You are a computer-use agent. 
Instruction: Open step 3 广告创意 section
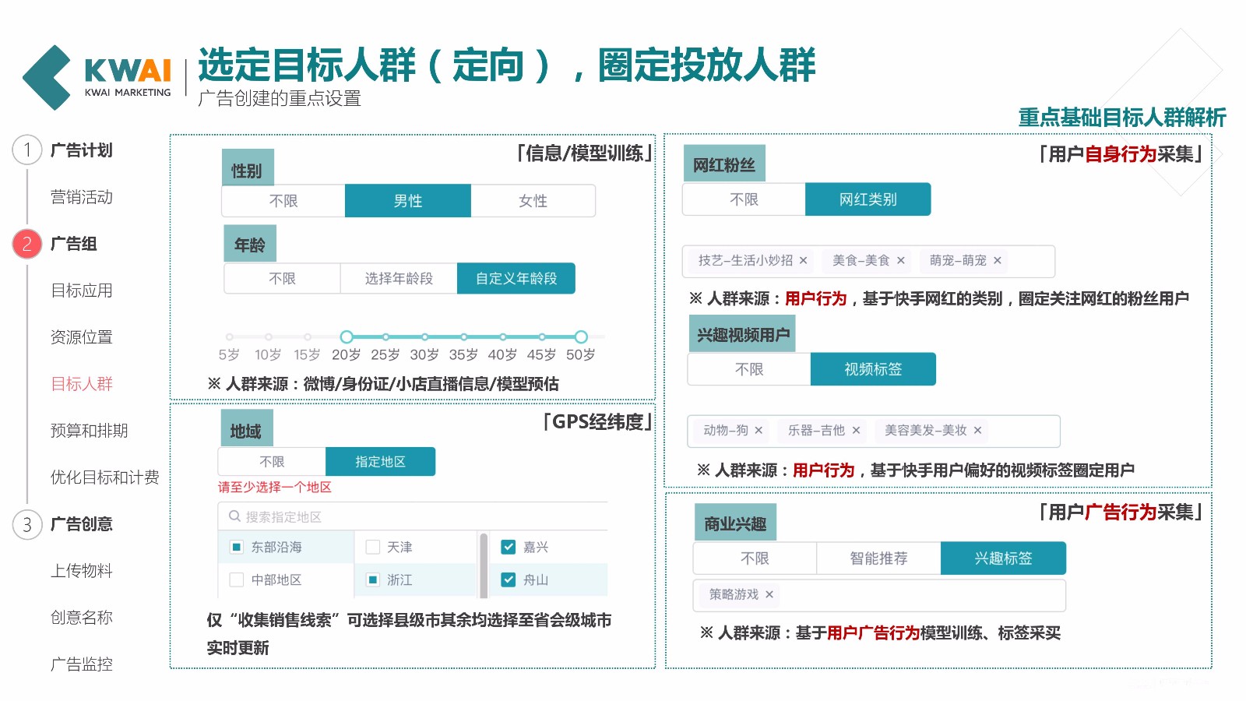[81, 524]
